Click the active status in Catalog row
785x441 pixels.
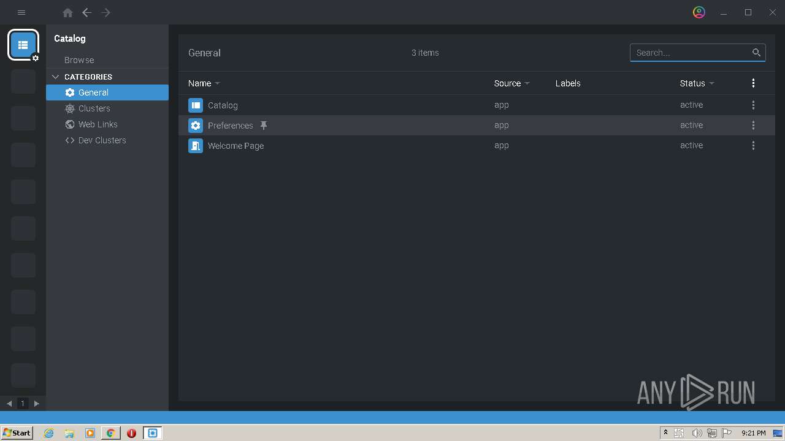[691, 105]
